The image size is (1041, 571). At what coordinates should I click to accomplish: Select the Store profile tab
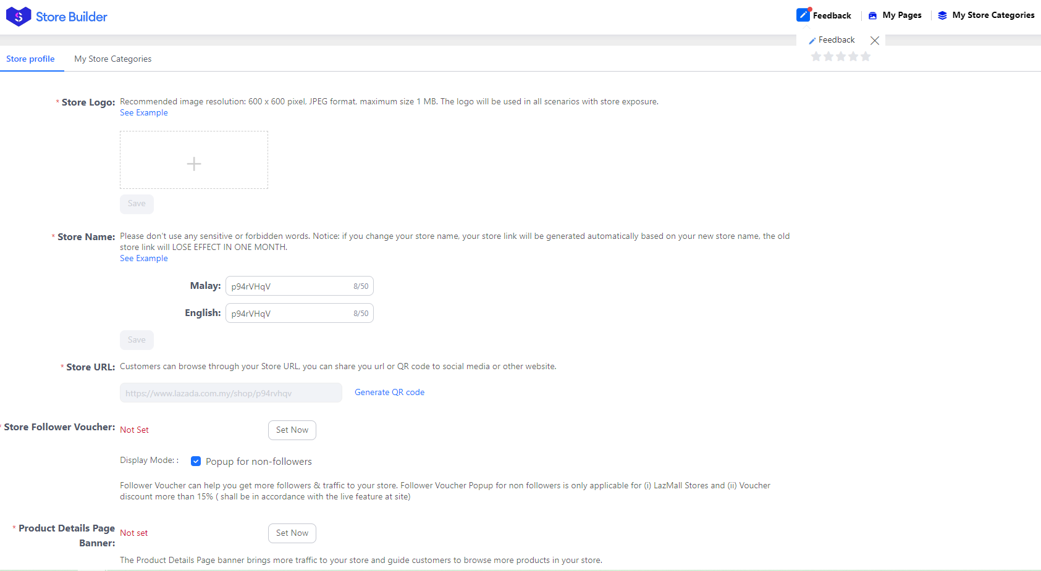point(30,59)
